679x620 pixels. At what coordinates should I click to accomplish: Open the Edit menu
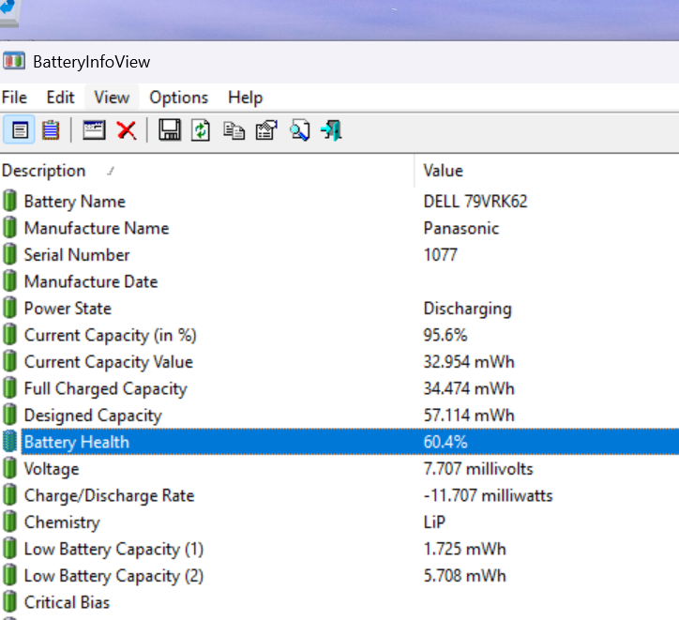[x=60, y=98]
